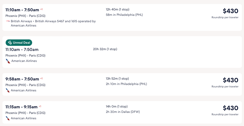Click the 13h 52m (1 stop) duration
This screenshot has height=126, width=244.
point(117,79)
